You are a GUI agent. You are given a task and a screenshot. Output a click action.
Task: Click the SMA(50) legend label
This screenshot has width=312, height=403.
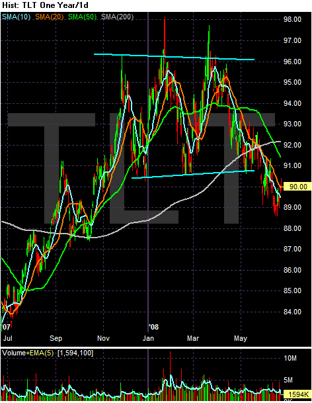(82, 17)
